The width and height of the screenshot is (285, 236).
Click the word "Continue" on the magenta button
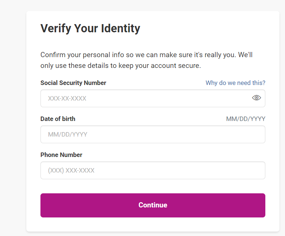pos(153,205)
